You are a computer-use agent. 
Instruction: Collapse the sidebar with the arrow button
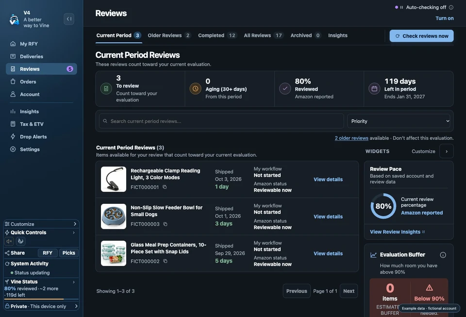coord(69,19)
